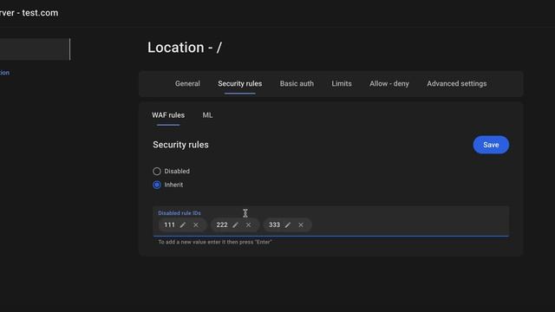Open Advanced settings tab
Screen dimensions: 555x312
tap(457, 84)
